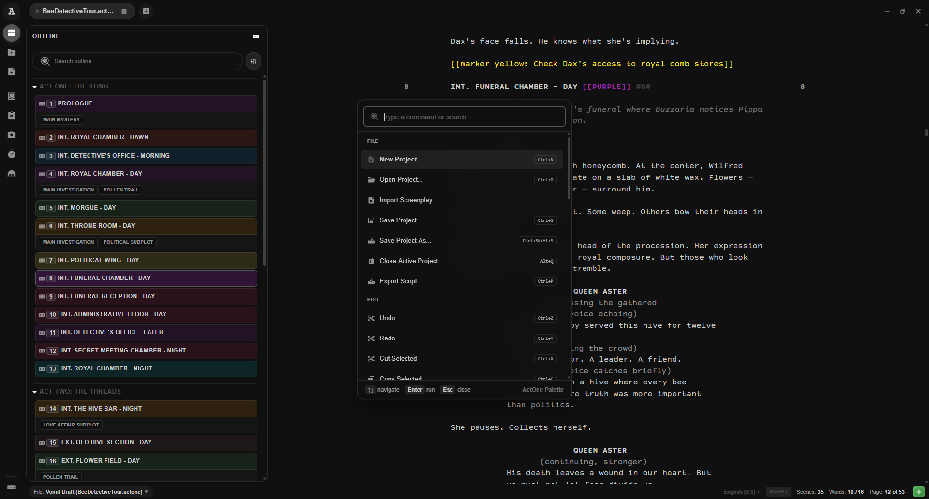Viewport: 929px width, 499px height.
Task: Open outline filter settings
Action: pyautogui.click(x=254, y=61)
